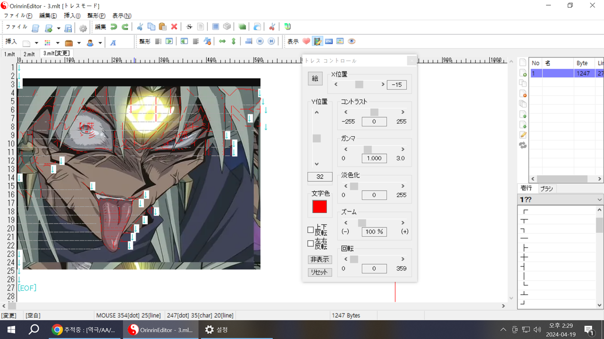This screenshot has width=604, height=339.
Task: Click the HTML preview icon
Action: [x=329, y=41]
